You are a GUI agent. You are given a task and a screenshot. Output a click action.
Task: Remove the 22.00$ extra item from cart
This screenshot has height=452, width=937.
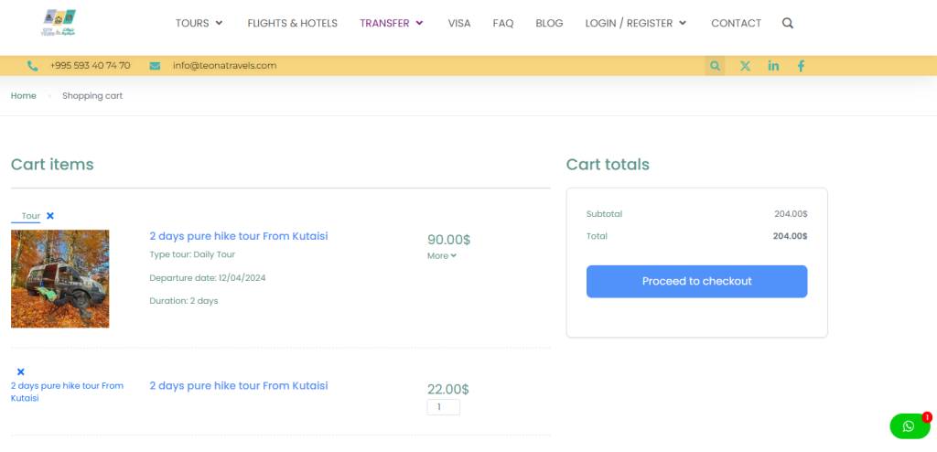[x=20, y=371]
